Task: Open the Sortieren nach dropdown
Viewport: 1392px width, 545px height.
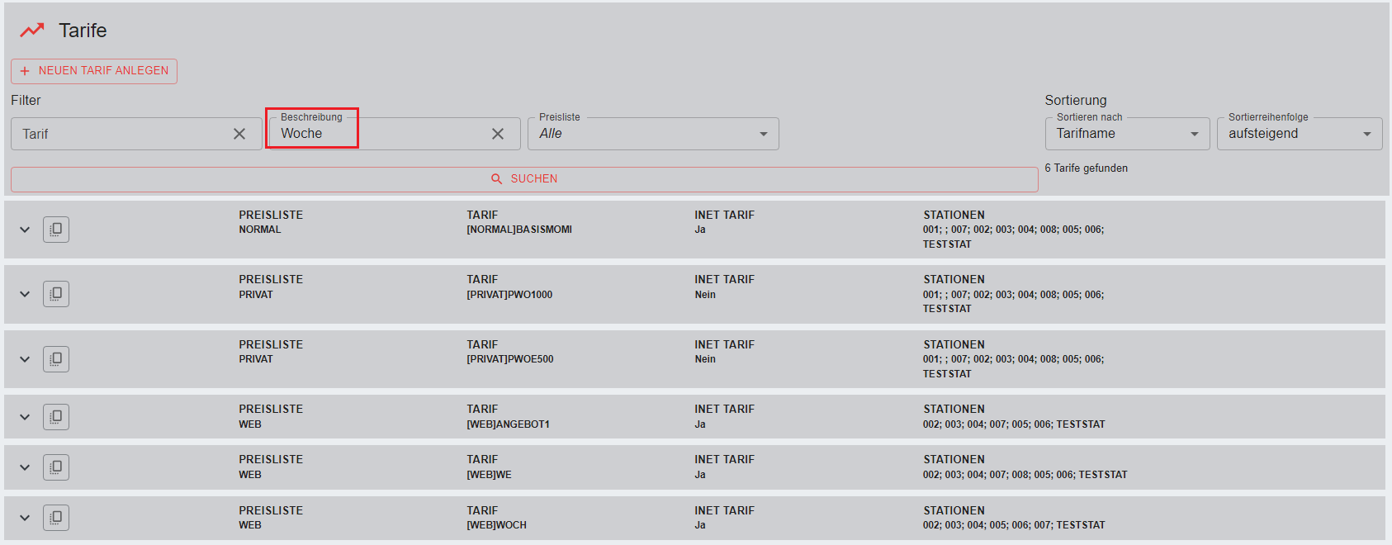Action: pos(1126,134)
